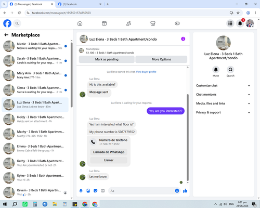Open the Menu grid icon
This screenshot has width=260, height=208.
pyautogui.click(x=230, y=23)
